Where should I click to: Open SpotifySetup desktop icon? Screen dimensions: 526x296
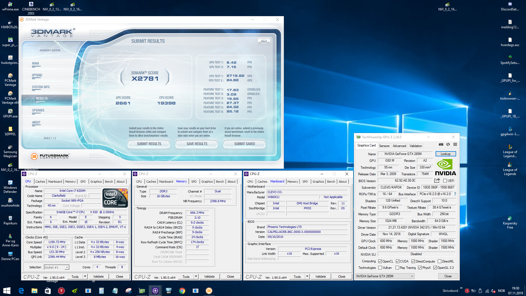[x=510, y=60]
